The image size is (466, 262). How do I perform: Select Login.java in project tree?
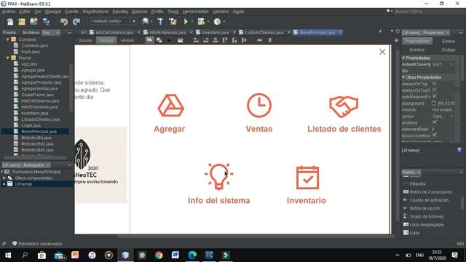(31, 125)
